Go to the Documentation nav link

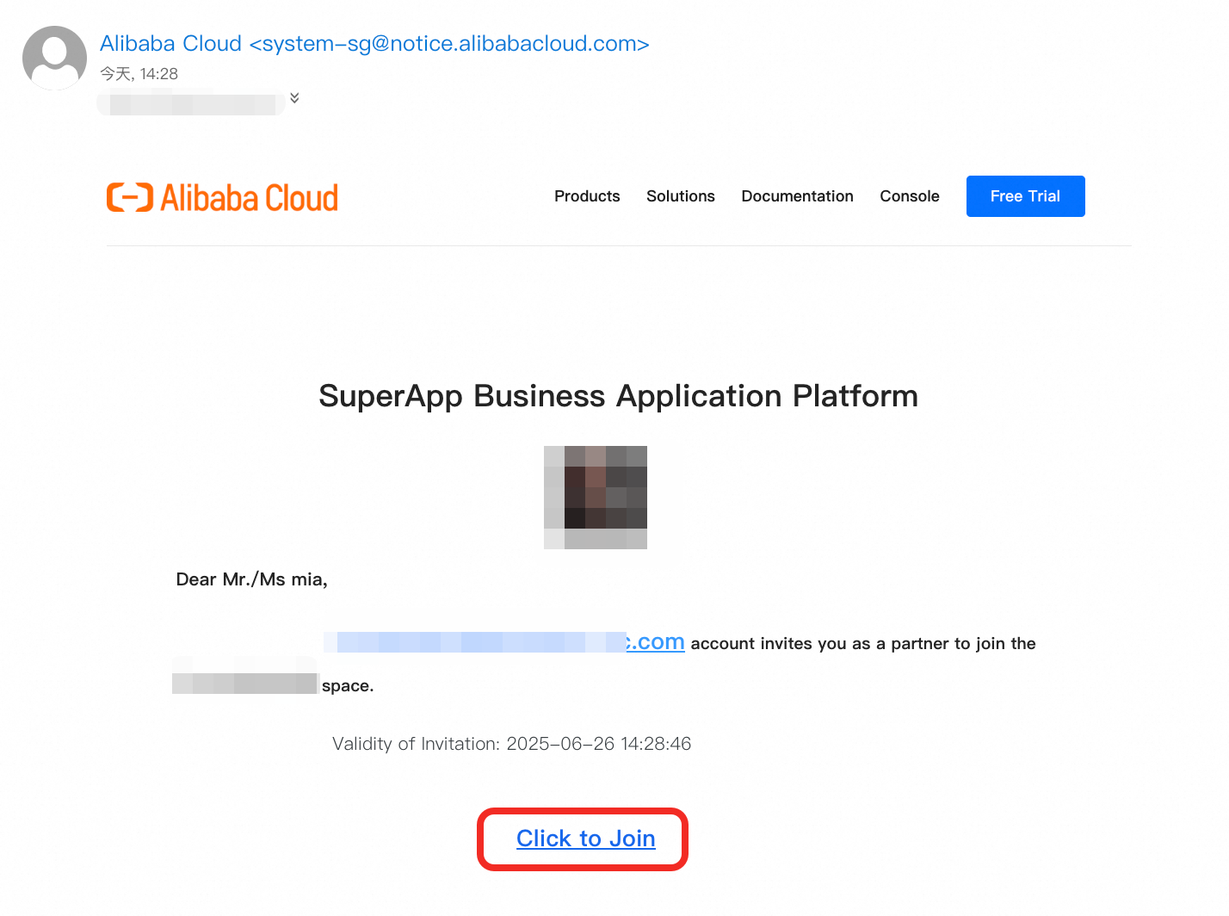(797, 196)
